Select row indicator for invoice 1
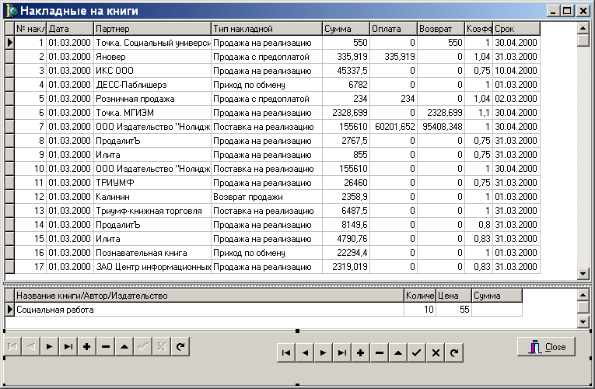Screen dimensions: 595x389 10,43
